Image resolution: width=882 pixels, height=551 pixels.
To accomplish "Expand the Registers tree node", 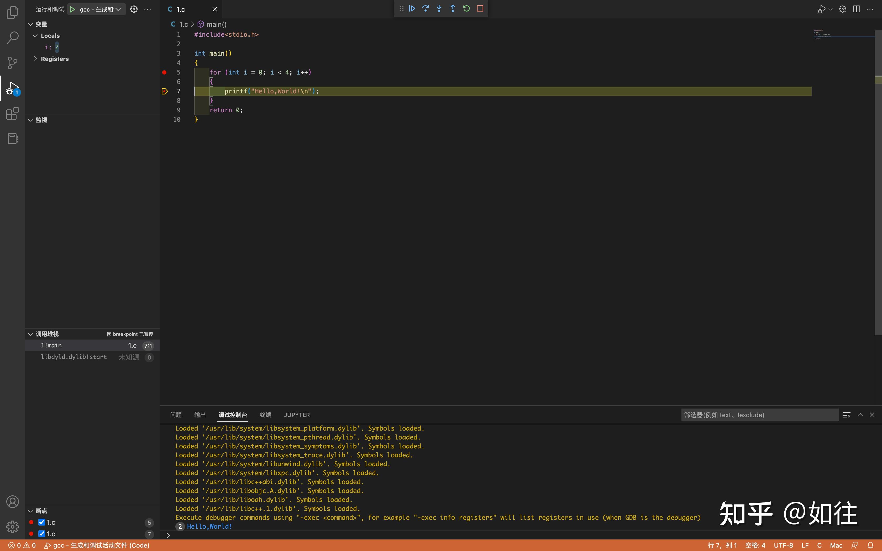I will tap(35, 59).
